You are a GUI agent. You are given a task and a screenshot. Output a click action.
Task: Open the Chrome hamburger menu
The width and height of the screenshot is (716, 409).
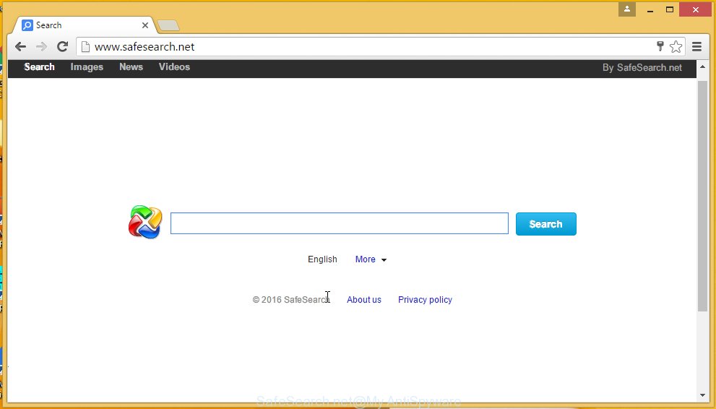point(696,46)
